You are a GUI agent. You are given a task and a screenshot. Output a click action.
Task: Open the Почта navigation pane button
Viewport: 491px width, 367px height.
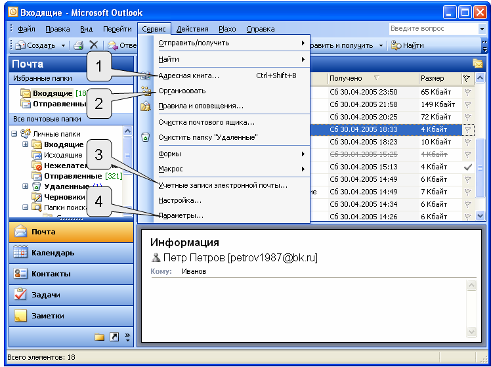72,232
